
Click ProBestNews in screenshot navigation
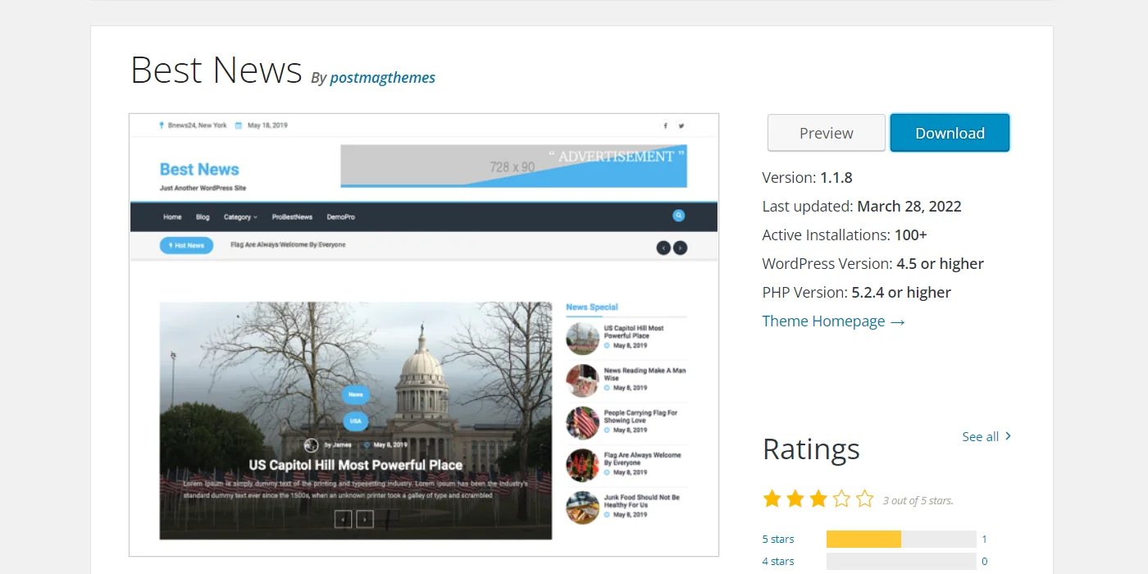pyautogui.click(x=293, y=217)
